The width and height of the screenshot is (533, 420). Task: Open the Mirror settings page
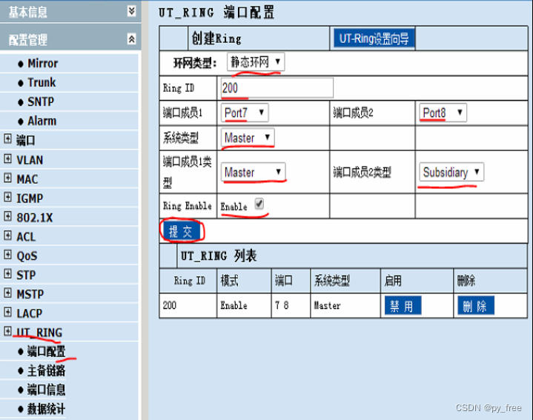[42, 64]
